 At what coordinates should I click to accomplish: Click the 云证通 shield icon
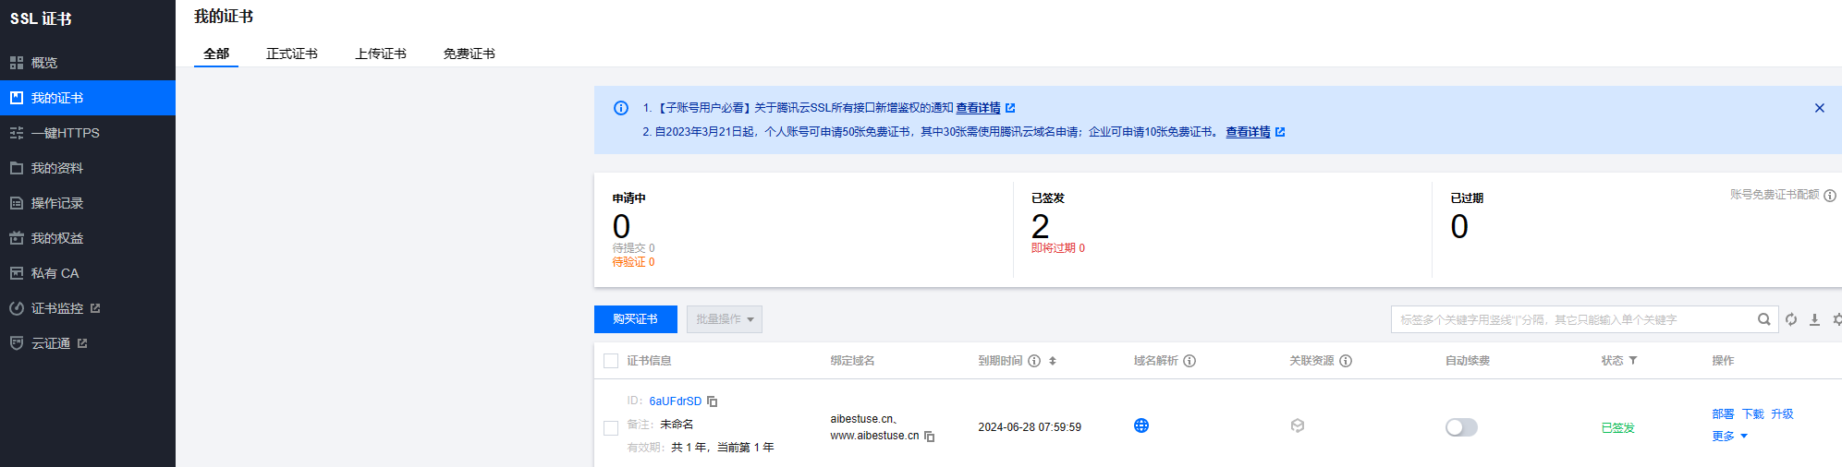coord(17,343)
